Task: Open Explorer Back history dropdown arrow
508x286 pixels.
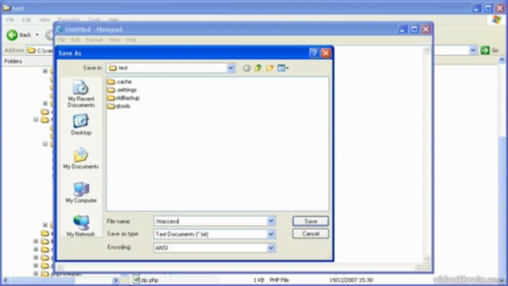Action: (x=37, y=35)
